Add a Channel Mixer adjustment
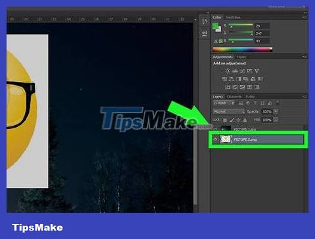The height and width of the screenshot is (239, 315). coord(253,79)
